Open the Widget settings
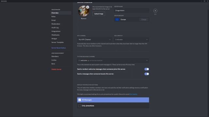209x117 pixels. coord(54,39)
